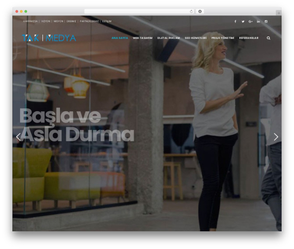This screenshot has width=294, height=249.
Task: Maximize window with green traffic light
Action: click(26, 11)
